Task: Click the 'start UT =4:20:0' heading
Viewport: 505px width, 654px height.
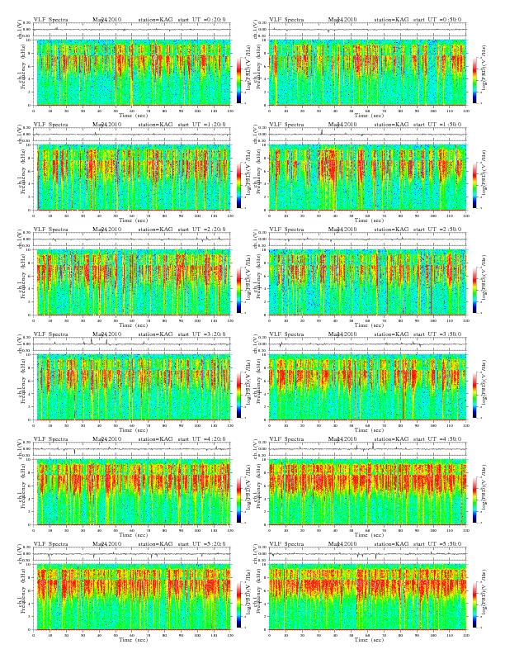Action: [x=201, y=438]
